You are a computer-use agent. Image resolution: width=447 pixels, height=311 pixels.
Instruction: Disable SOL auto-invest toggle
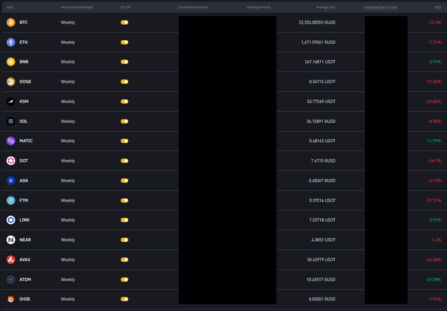coord(125,121)
